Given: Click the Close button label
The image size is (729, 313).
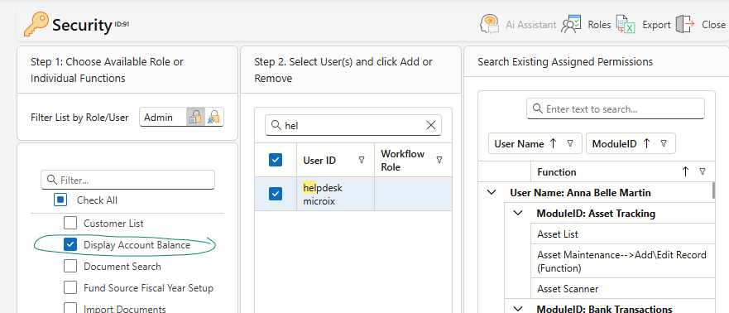Looking at the screenshot, I should pyautogui.click(x=713, y=25).
